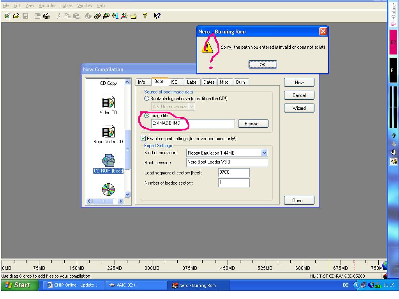Click the yellow question mark Help icon
399x299 pixels.
145,16
